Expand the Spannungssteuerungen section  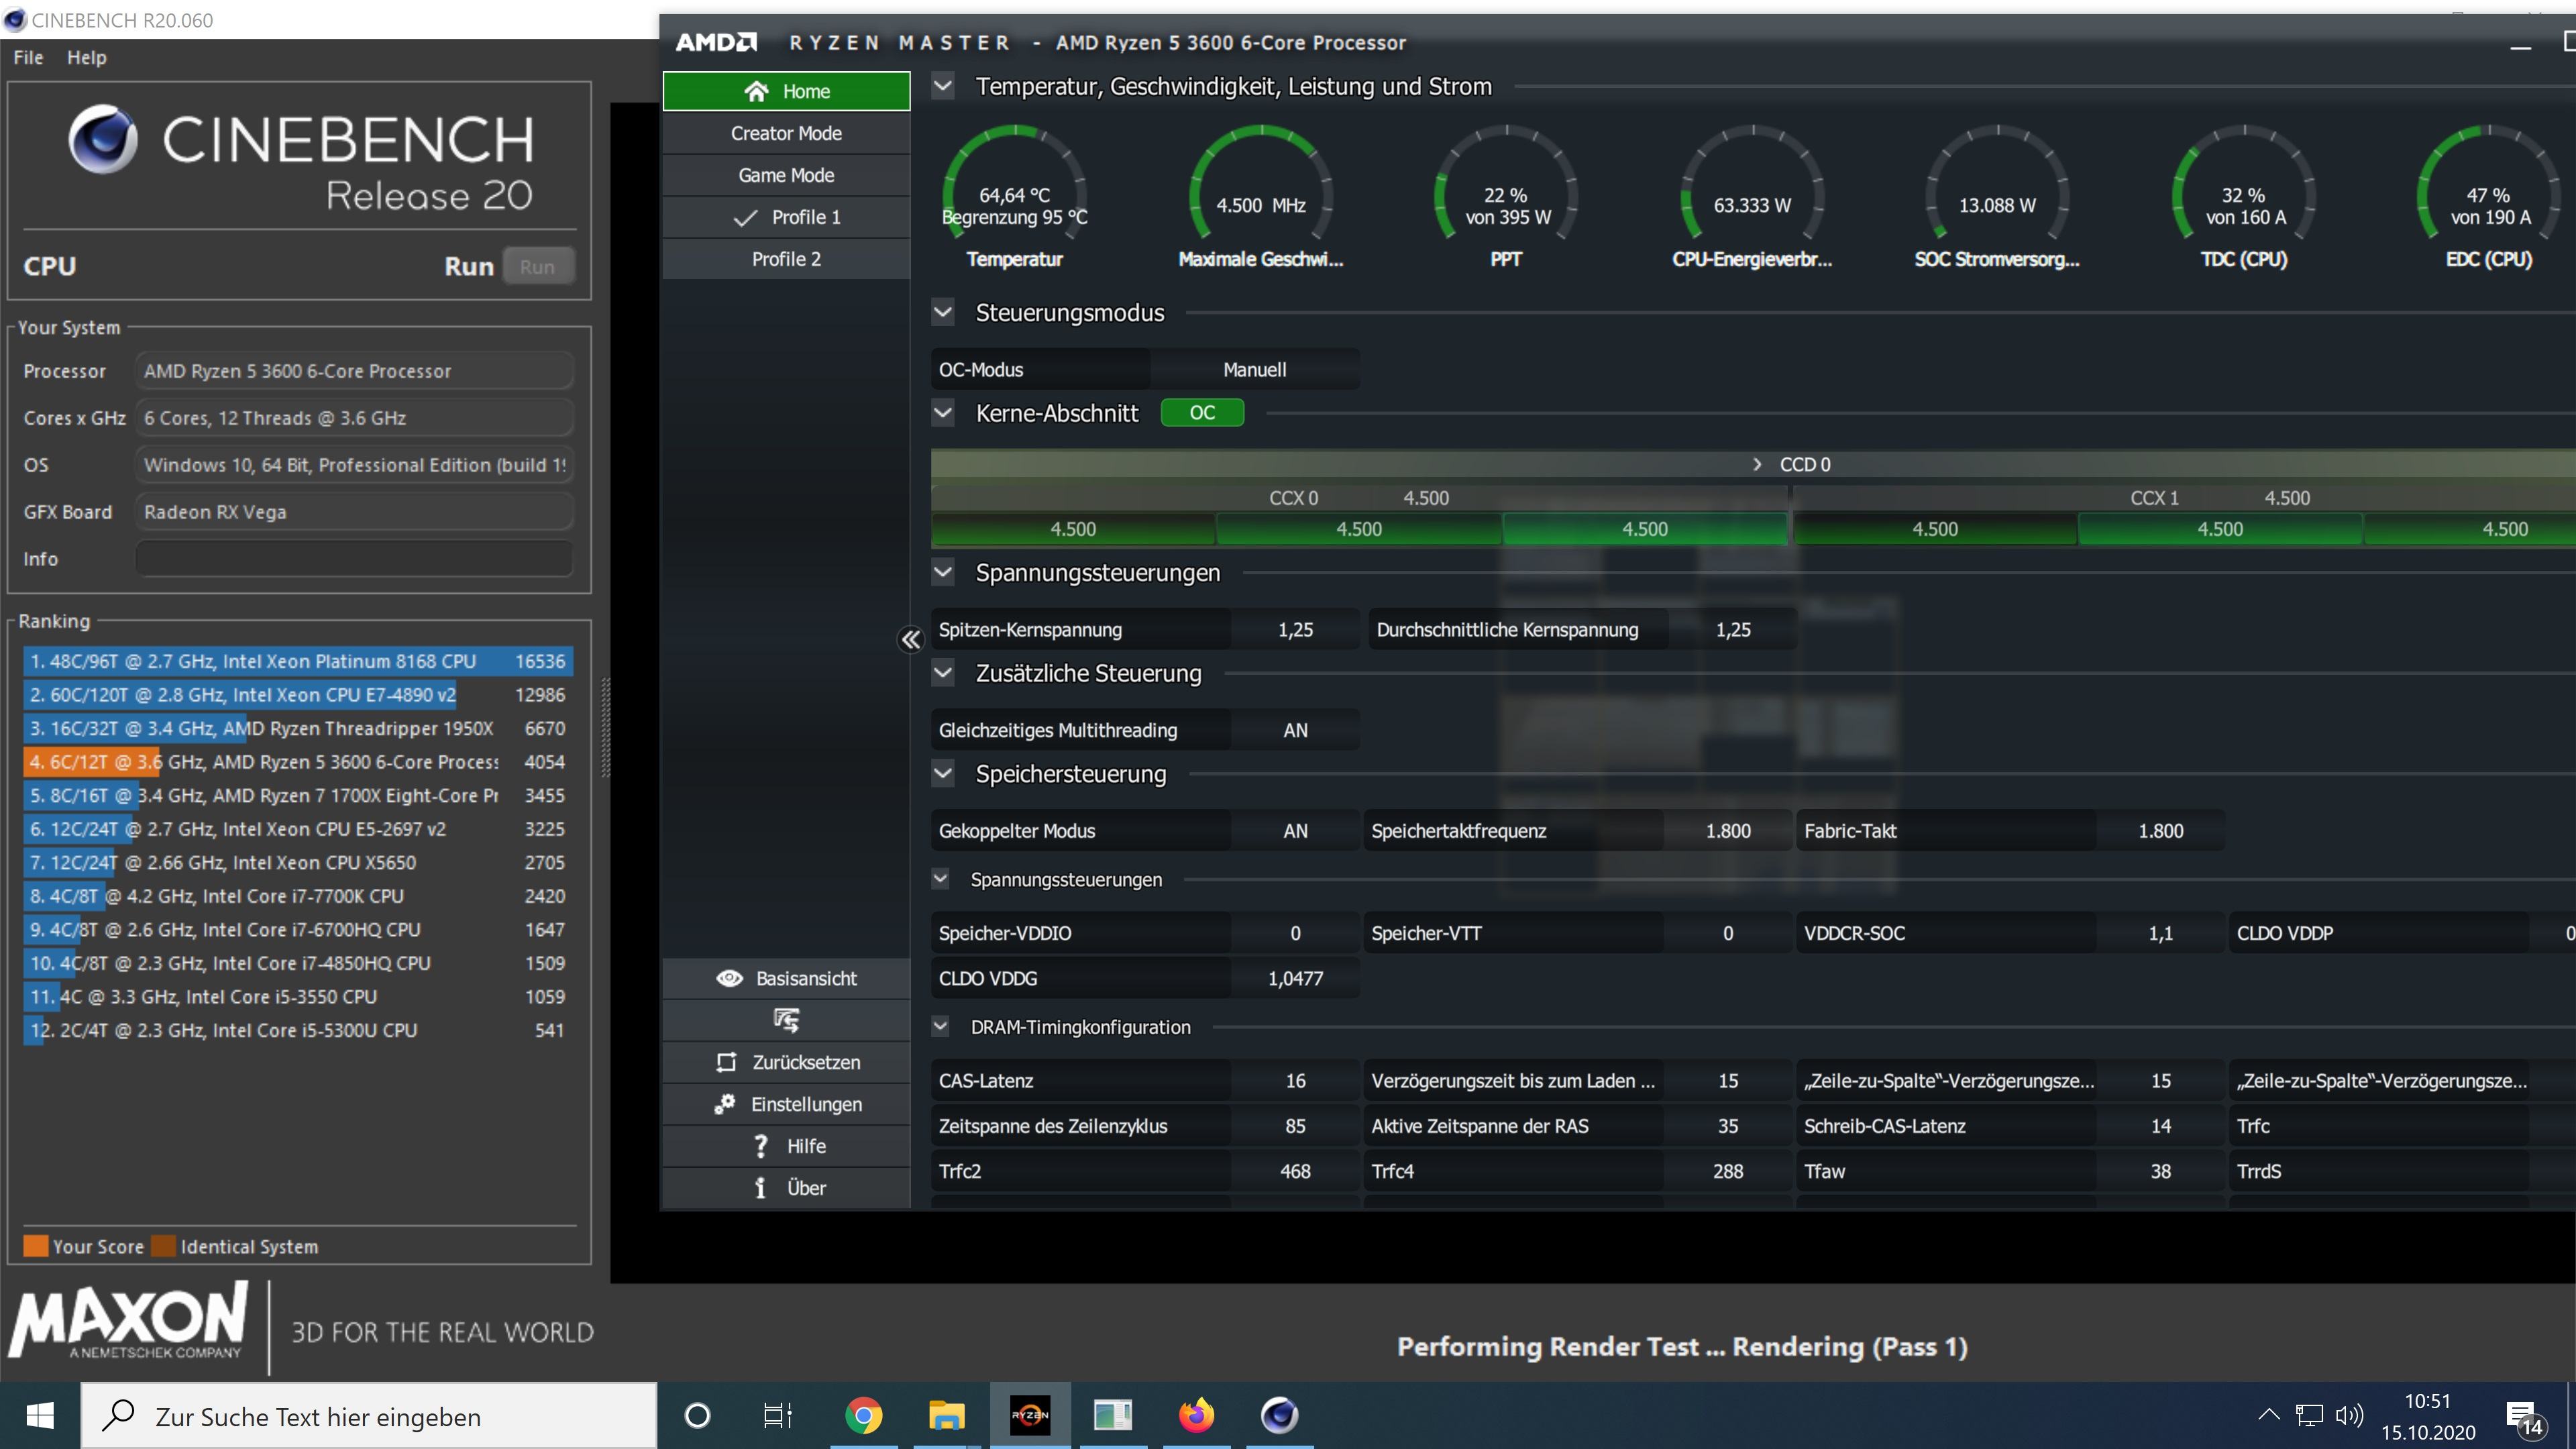[x=943, y=879]
